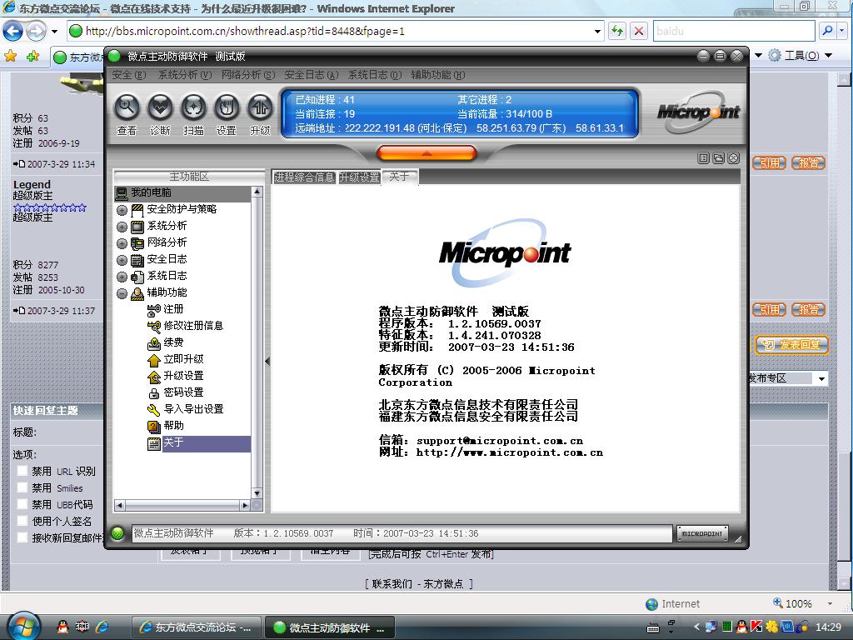Click the 关于 notepad icon in tree
Screen dimensions: 853x640
point(154,443)
